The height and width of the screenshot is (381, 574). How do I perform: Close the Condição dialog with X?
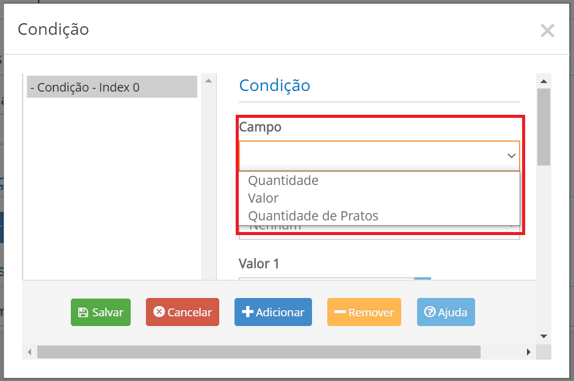coord(547,31)
